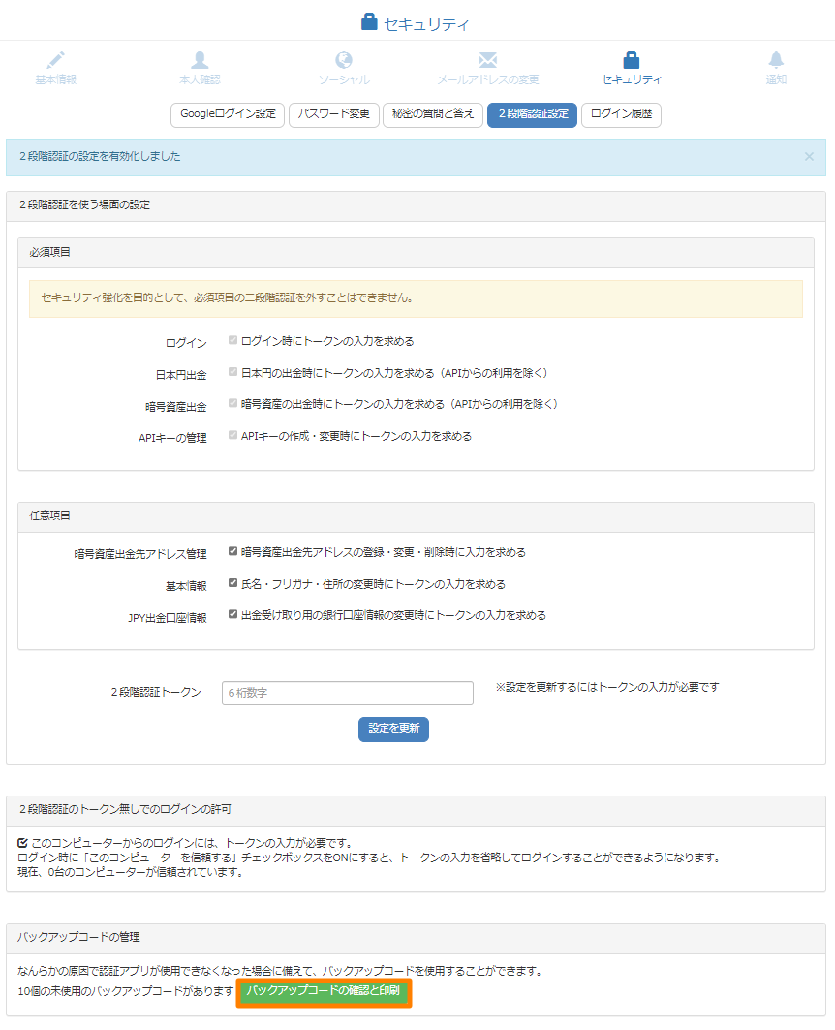The height and width of the screenshot is (1030, 835).
Task: Select the 2段階認証設定 tab
Action: (x=533, y=114)
